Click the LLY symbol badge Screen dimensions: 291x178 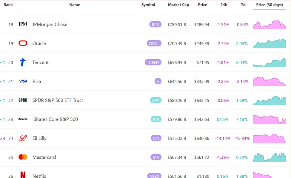click(x=156, y=138)
